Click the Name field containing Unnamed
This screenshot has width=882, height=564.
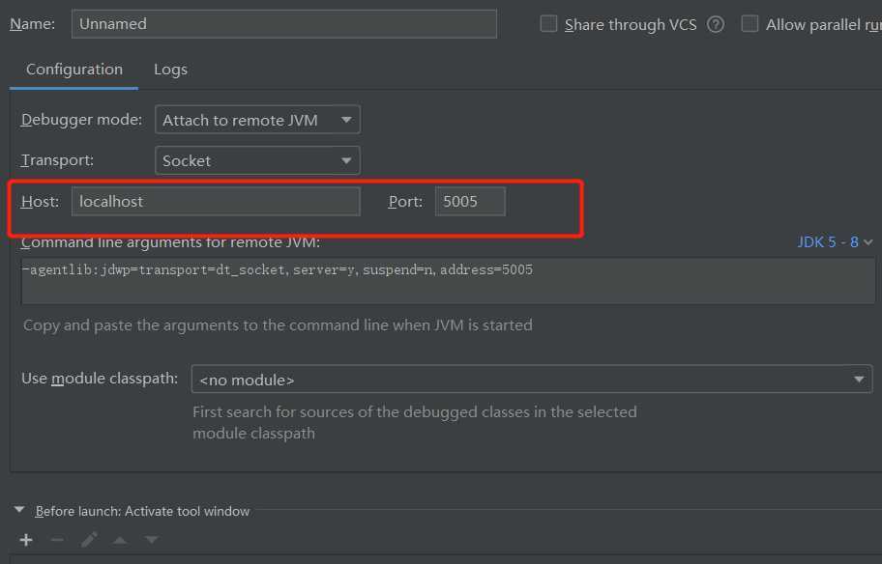point(284,24)
